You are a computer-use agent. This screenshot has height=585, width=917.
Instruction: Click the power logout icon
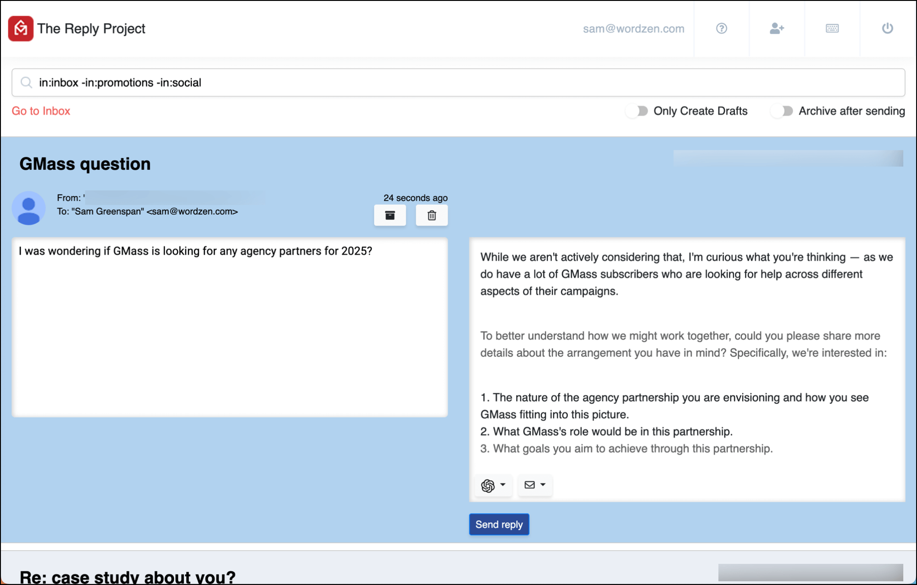(x=888, y=28)
